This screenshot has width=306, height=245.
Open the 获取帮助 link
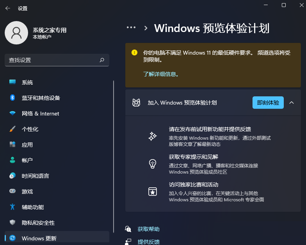pos(148,229)
